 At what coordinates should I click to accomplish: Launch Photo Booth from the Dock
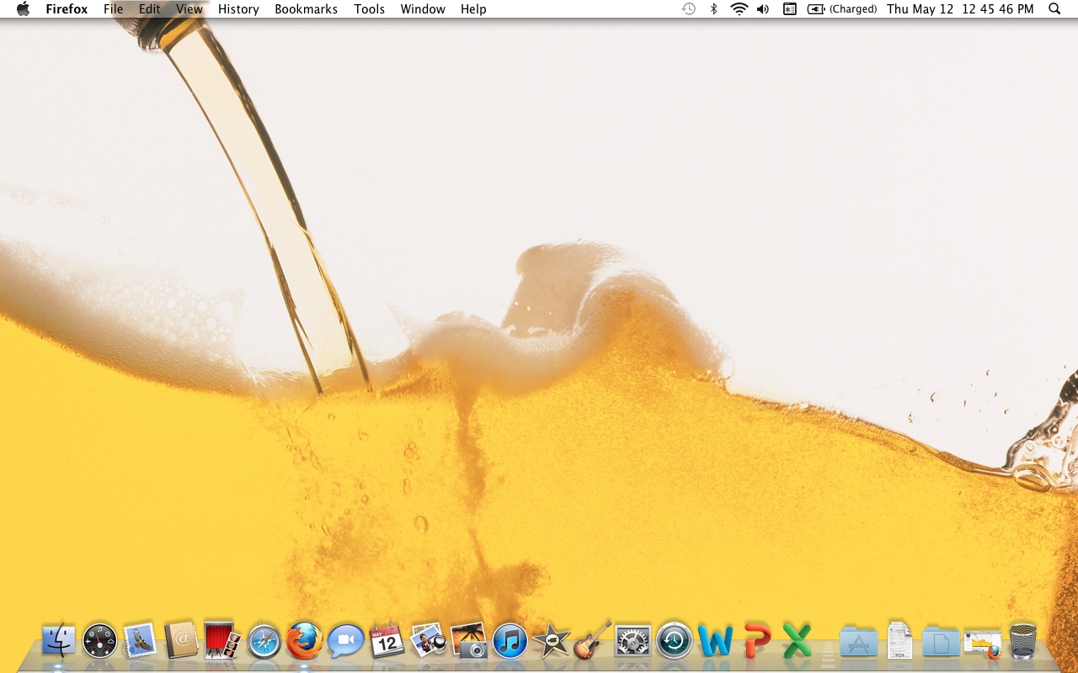tap(222, 641)
